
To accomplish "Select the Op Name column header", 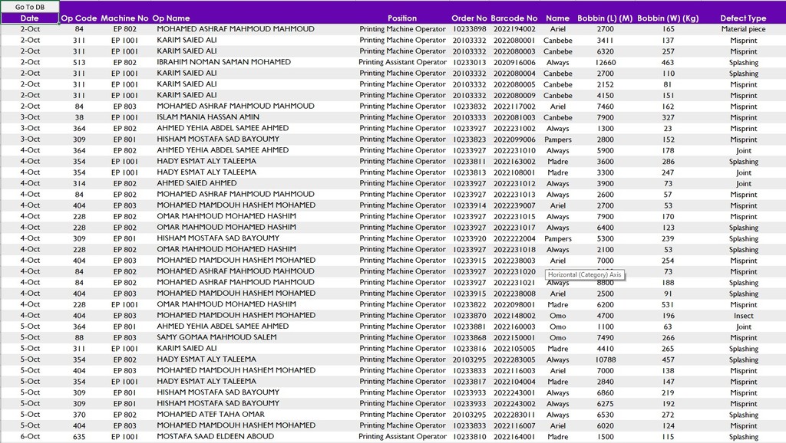I will coord(171,18).
